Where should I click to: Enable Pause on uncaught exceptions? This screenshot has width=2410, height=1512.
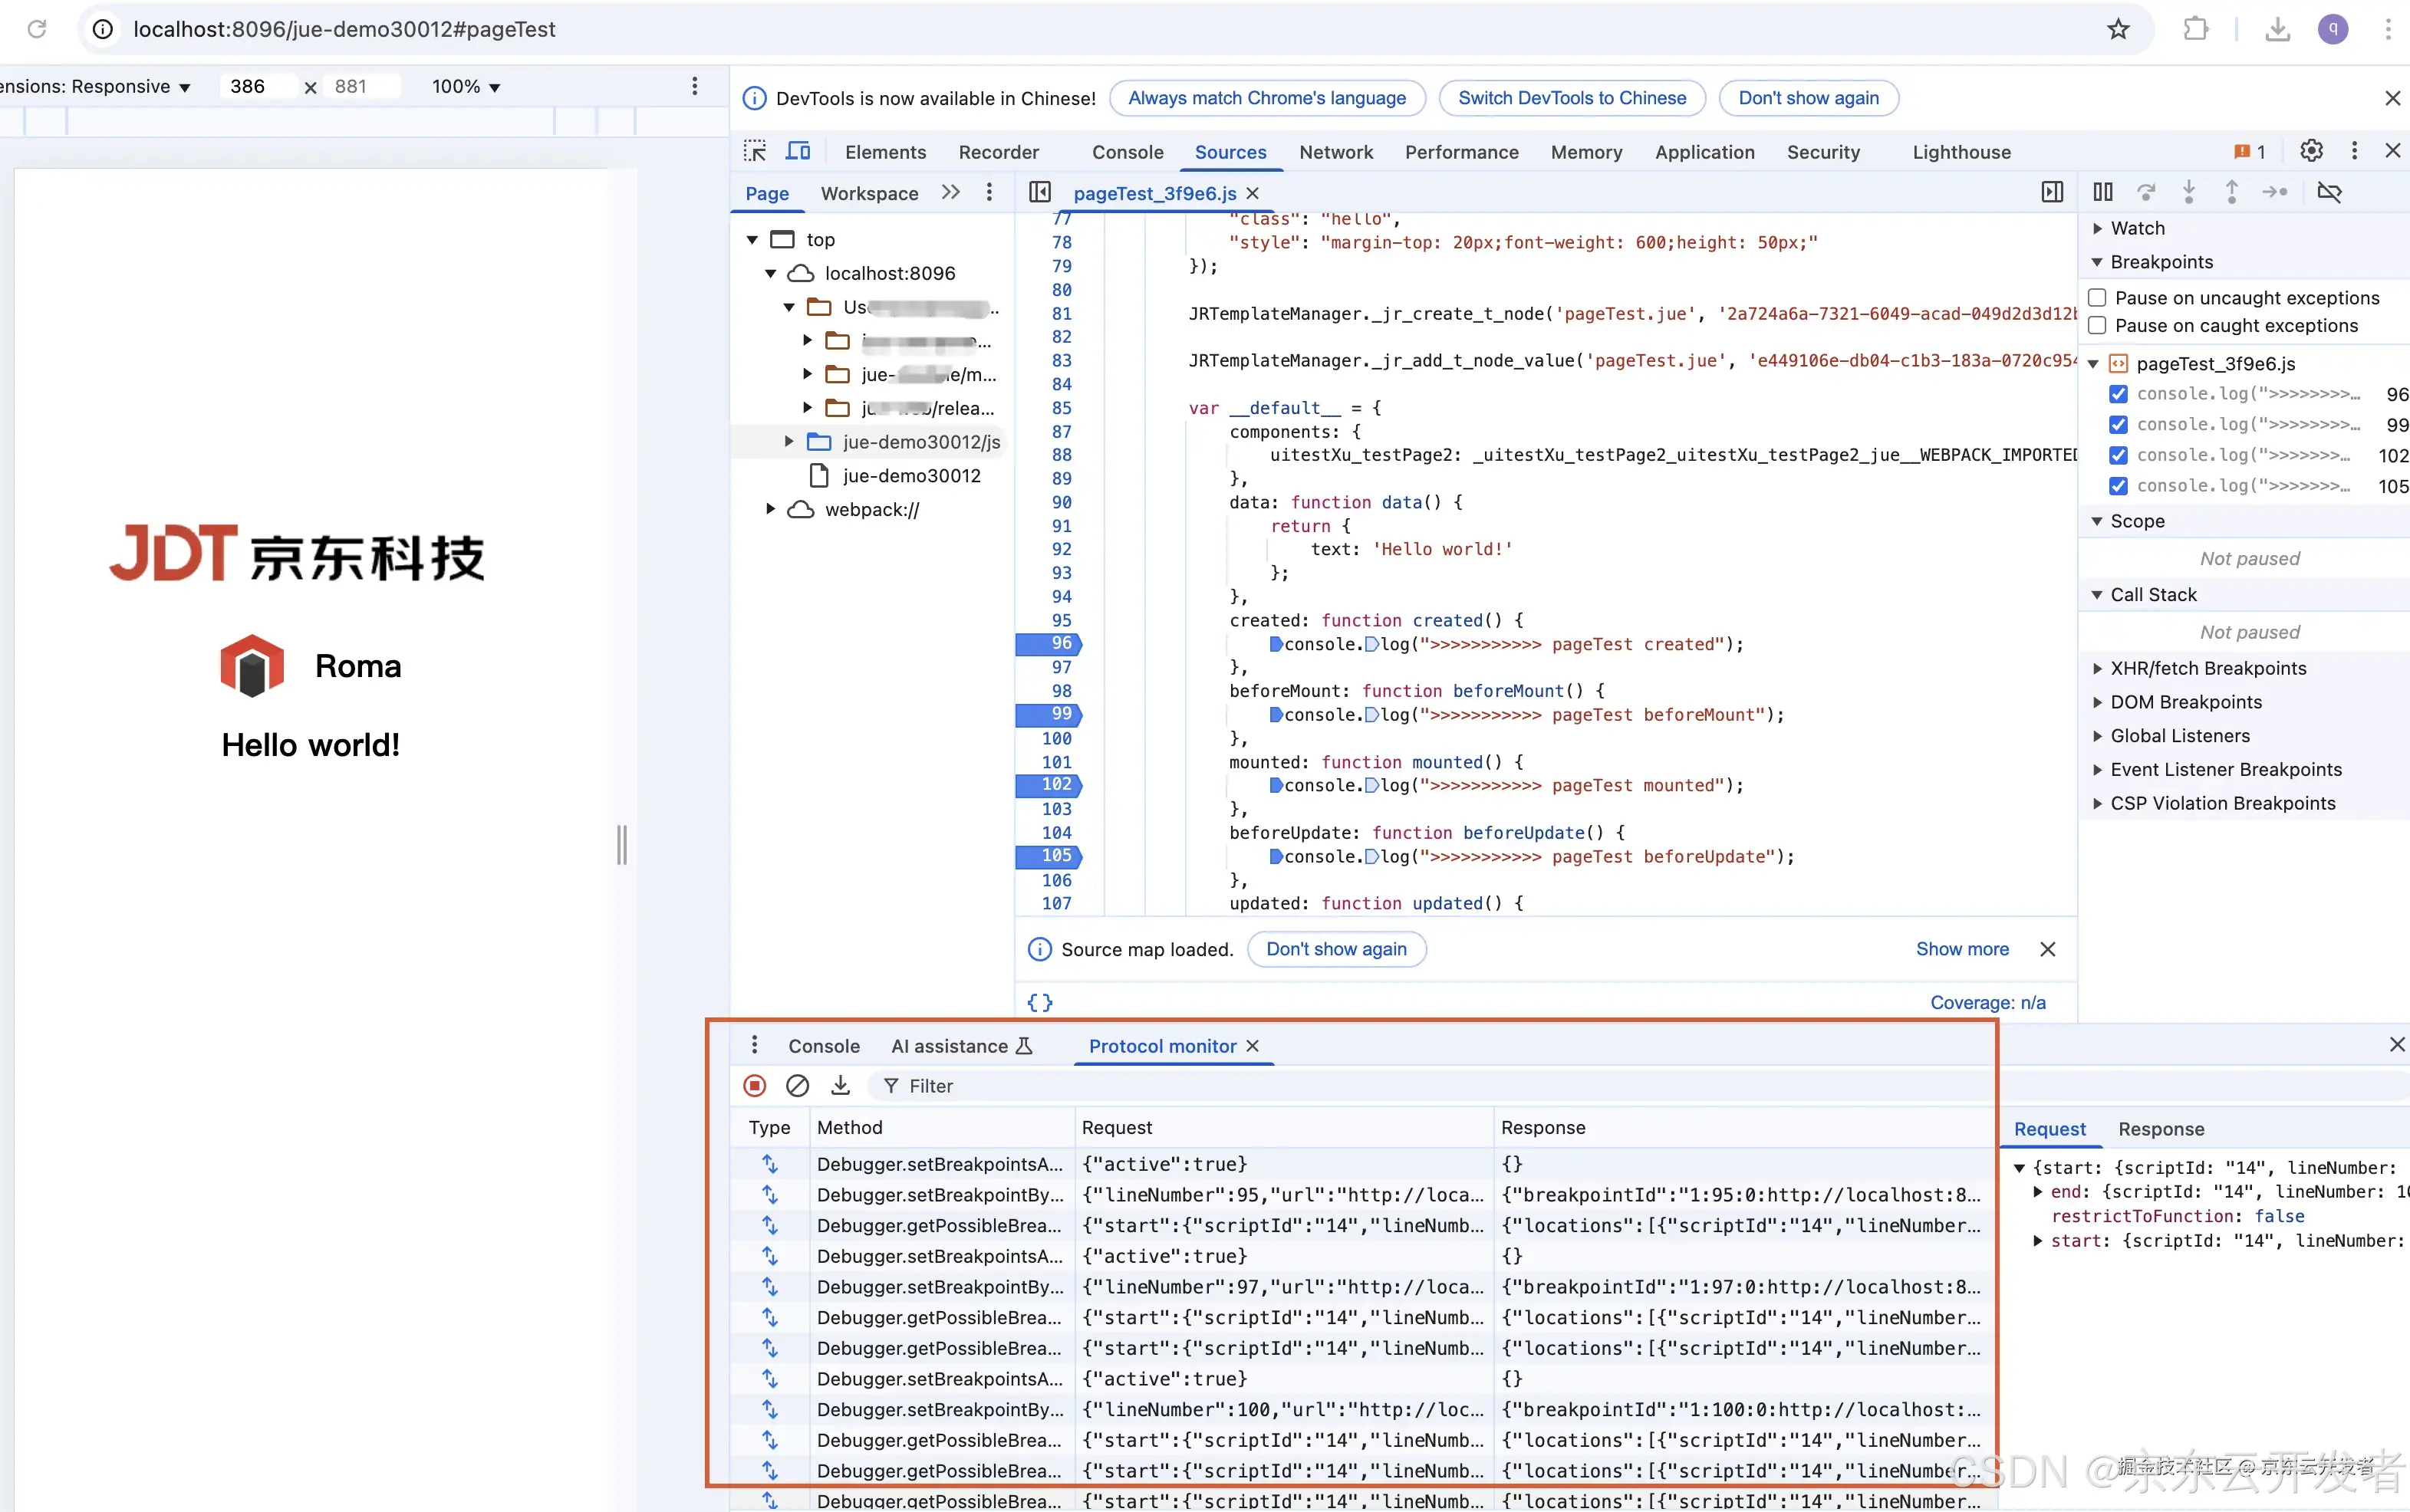[2097, 297]
